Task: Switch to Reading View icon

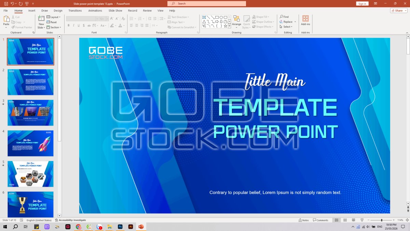Action: (353, 220)
